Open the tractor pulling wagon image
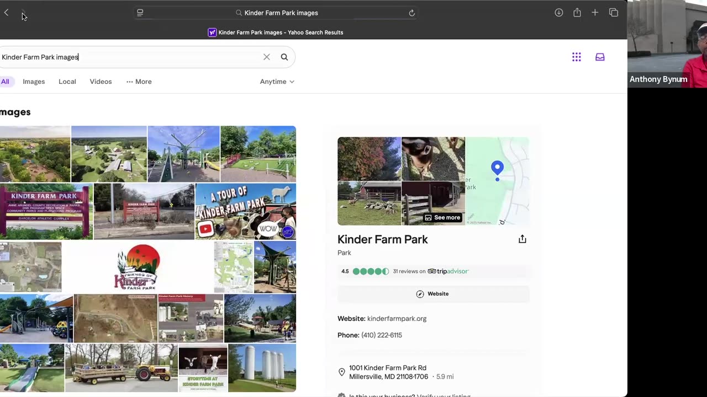This screenshot has height=397, width=707. (x=122, y=368)
